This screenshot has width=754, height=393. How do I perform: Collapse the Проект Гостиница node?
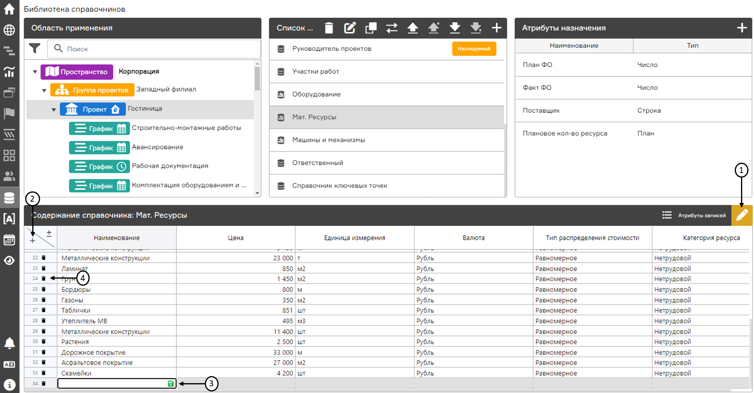tap(53, 110)
